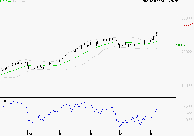Screen dimensions: 194x136
Task: Click the latest price bar at the chart's right end
Action: click(x=158, y=32)
